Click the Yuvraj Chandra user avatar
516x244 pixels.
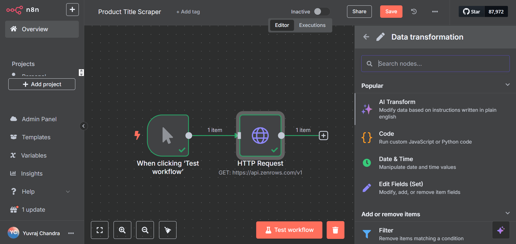click(13, 233)
